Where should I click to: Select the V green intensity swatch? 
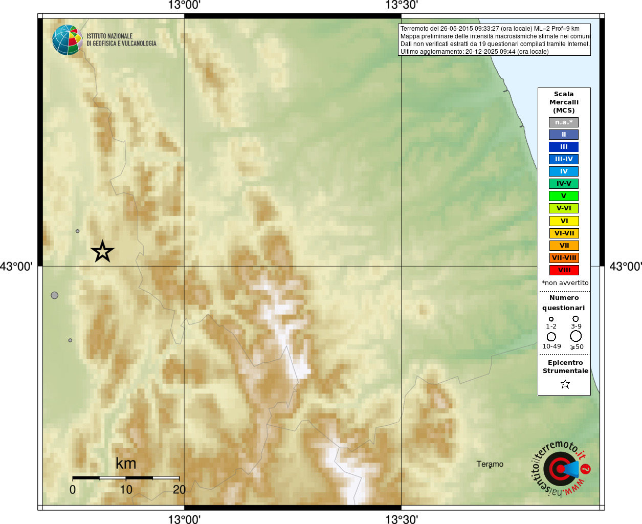[x=564, y=196]
